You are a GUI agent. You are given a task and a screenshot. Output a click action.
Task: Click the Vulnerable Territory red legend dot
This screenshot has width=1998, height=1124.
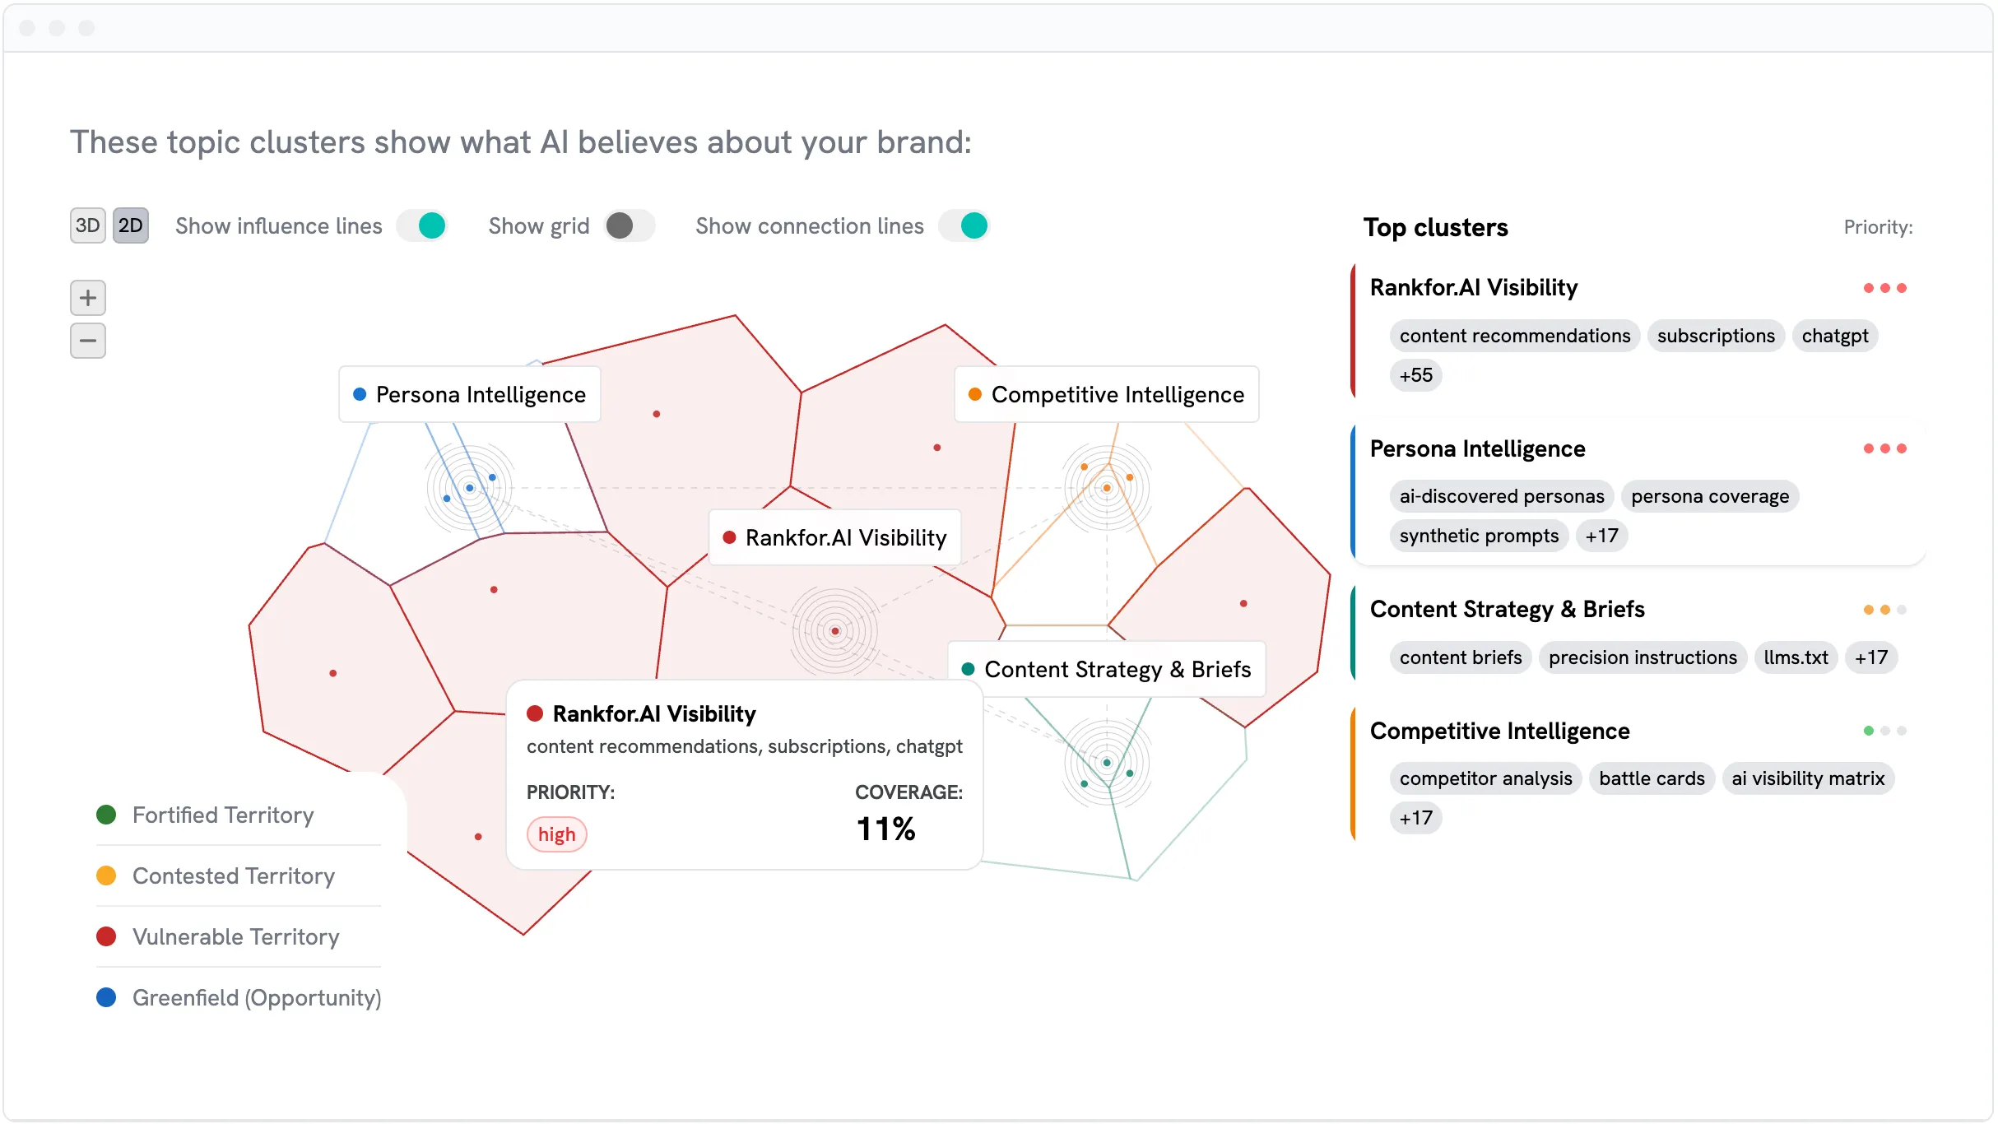point(106,936)
